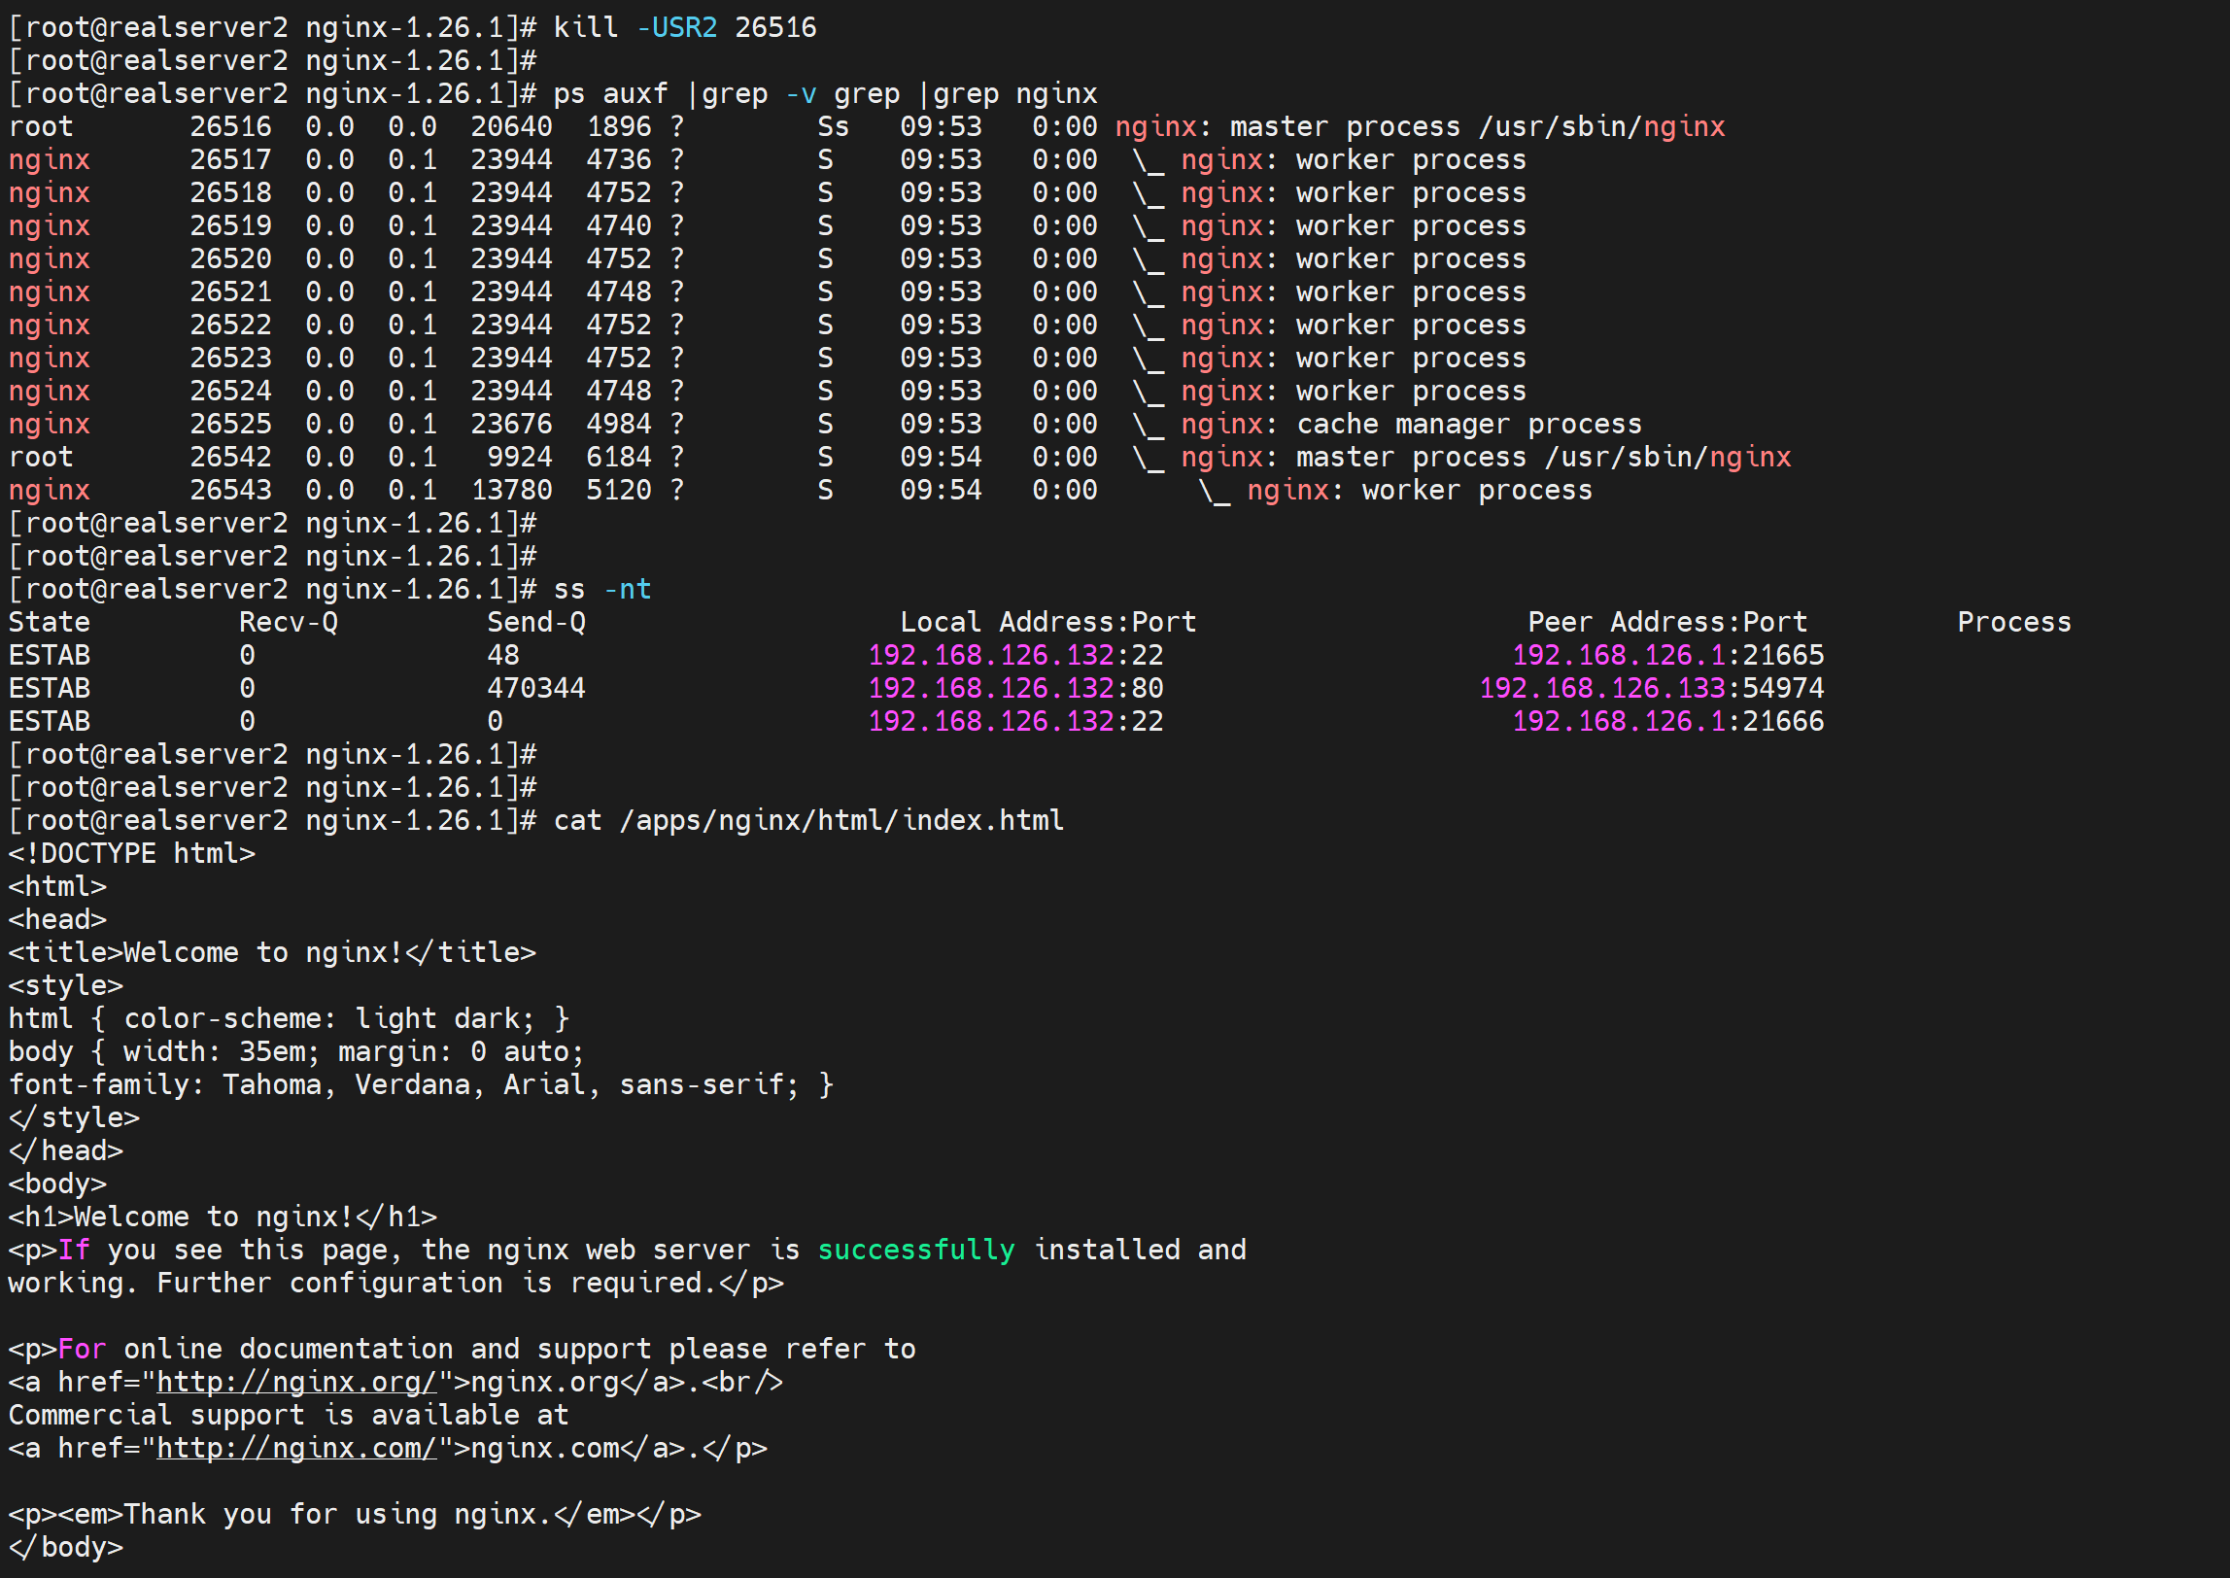2230x1578 pixels.
Task: Click the kill -USR2 26516 command
Action: [684, 27]
